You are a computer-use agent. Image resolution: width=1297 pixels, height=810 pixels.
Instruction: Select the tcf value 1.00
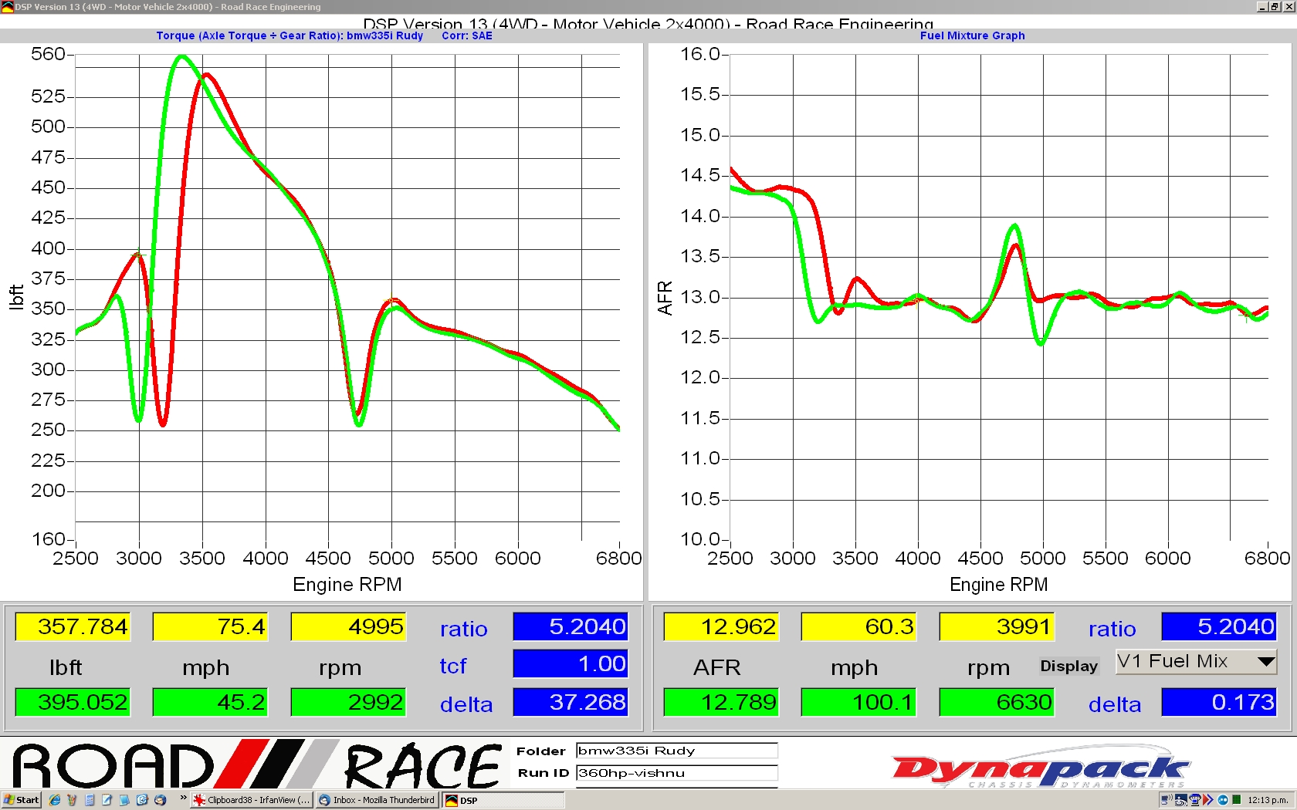pos(571,663)
